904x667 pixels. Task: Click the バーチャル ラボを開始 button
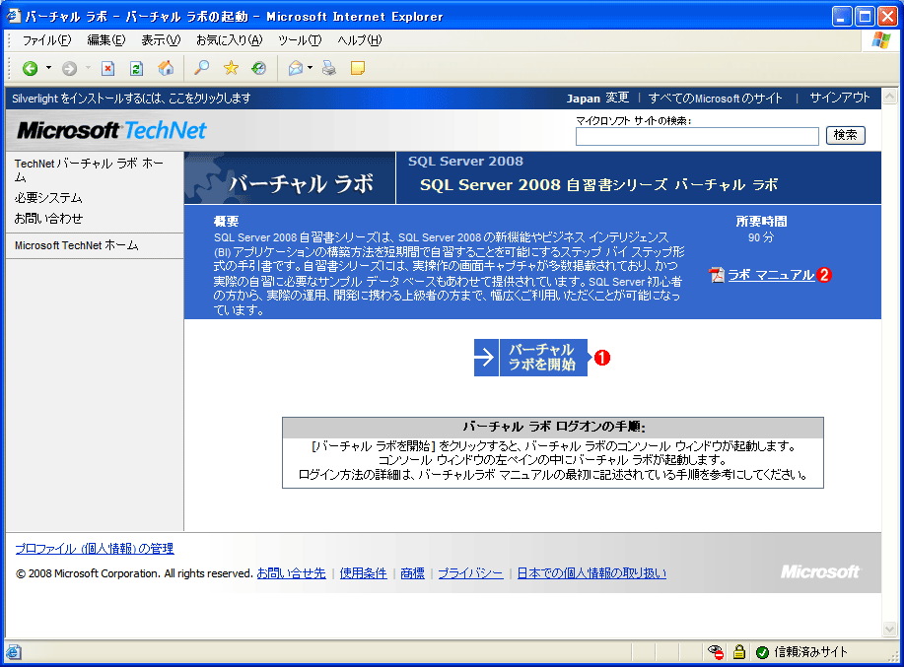531,358
